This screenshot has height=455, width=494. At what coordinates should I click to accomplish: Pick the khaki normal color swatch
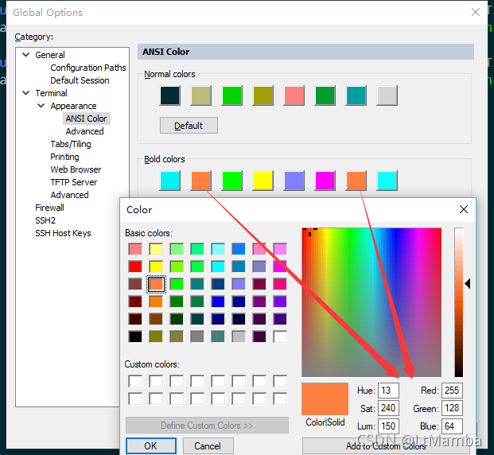[201, 95]
